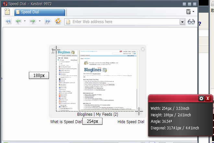Image resolution: width=214 pixels, height=143 pixels.
Task: Click the glasses view mode icon
Action: (191, 22)
